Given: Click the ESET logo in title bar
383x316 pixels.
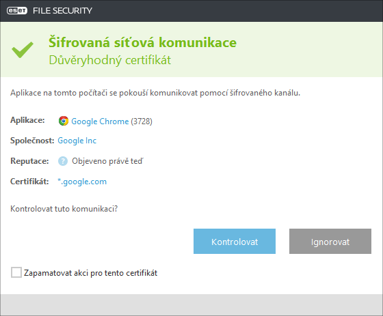Looking at the screenshot, I should point(17,11).
